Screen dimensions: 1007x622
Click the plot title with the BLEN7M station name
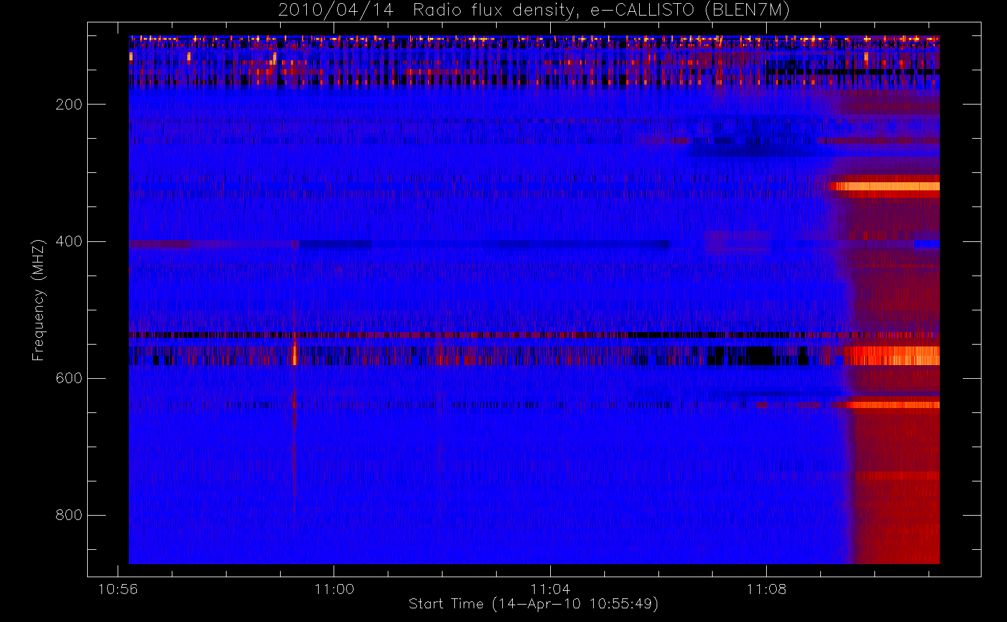[534, 10]
